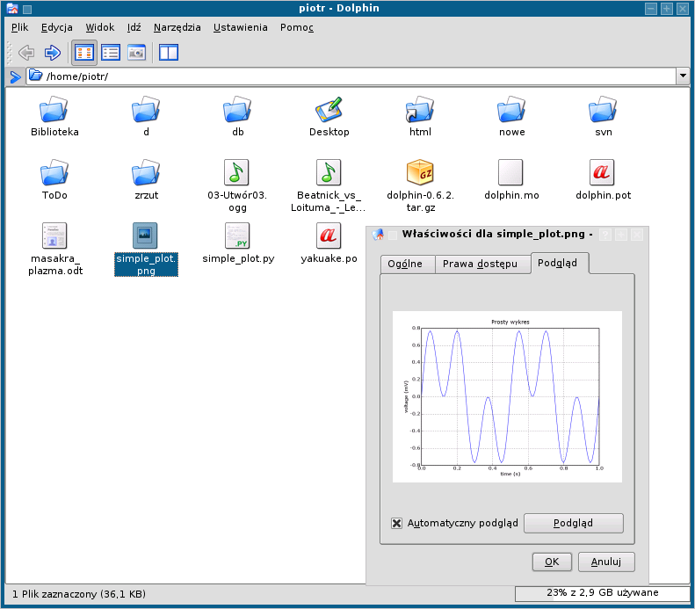The width and height of the screenshot is (695, 609).
Task: Click the /home/piotr/ location path field
Action: (351, 76)
